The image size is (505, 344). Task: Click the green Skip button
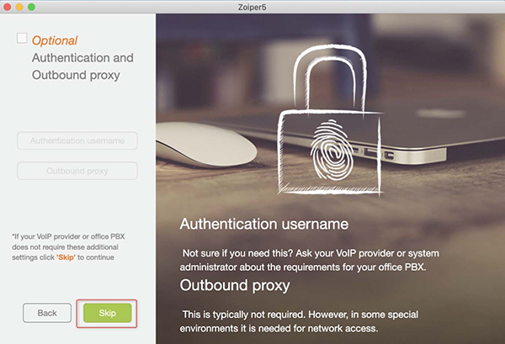click(x=107, y=313)
